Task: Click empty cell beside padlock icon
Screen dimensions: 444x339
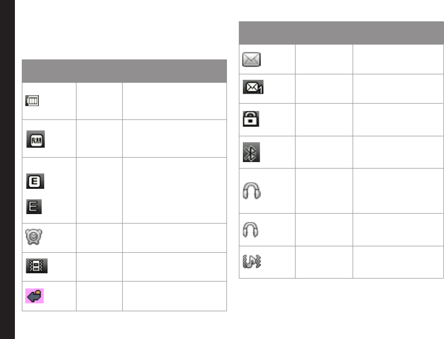Action: [x=324, y=120]
